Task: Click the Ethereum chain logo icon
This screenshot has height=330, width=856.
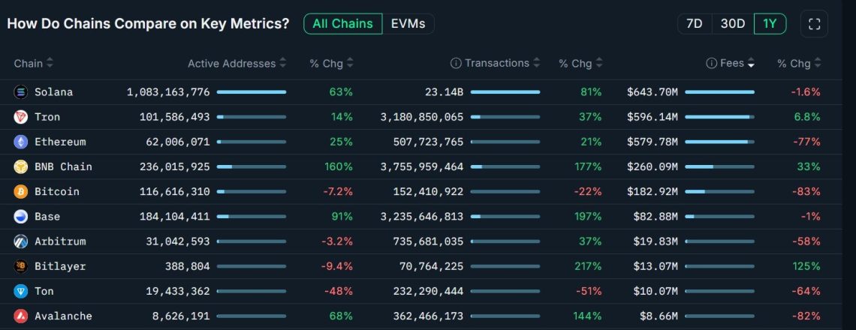Action: click(x=20, y=142)
